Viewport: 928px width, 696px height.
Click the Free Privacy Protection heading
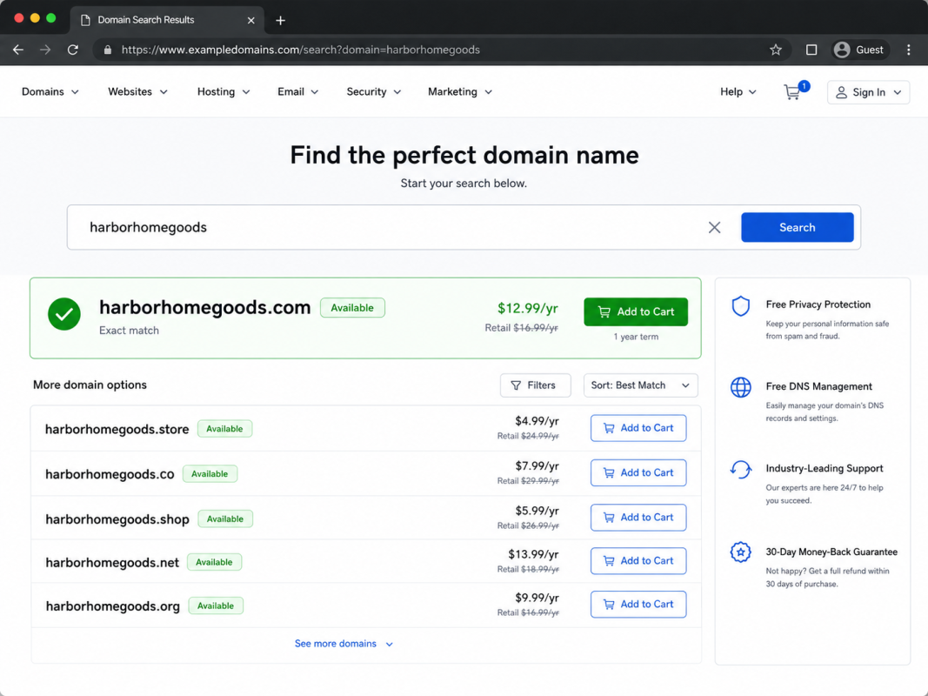click(x=818, y=304)
